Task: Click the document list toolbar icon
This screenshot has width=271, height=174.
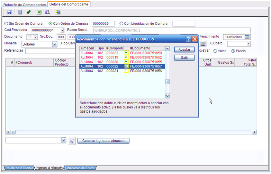Action: tap(20, 12)
